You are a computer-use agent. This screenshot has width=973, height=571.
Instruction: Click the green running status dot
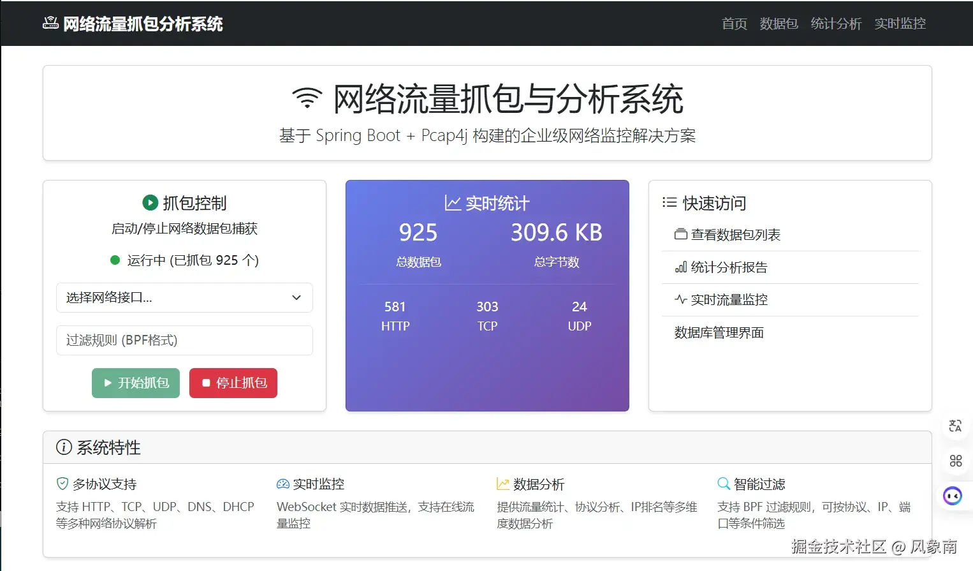(x=115, y=260)
